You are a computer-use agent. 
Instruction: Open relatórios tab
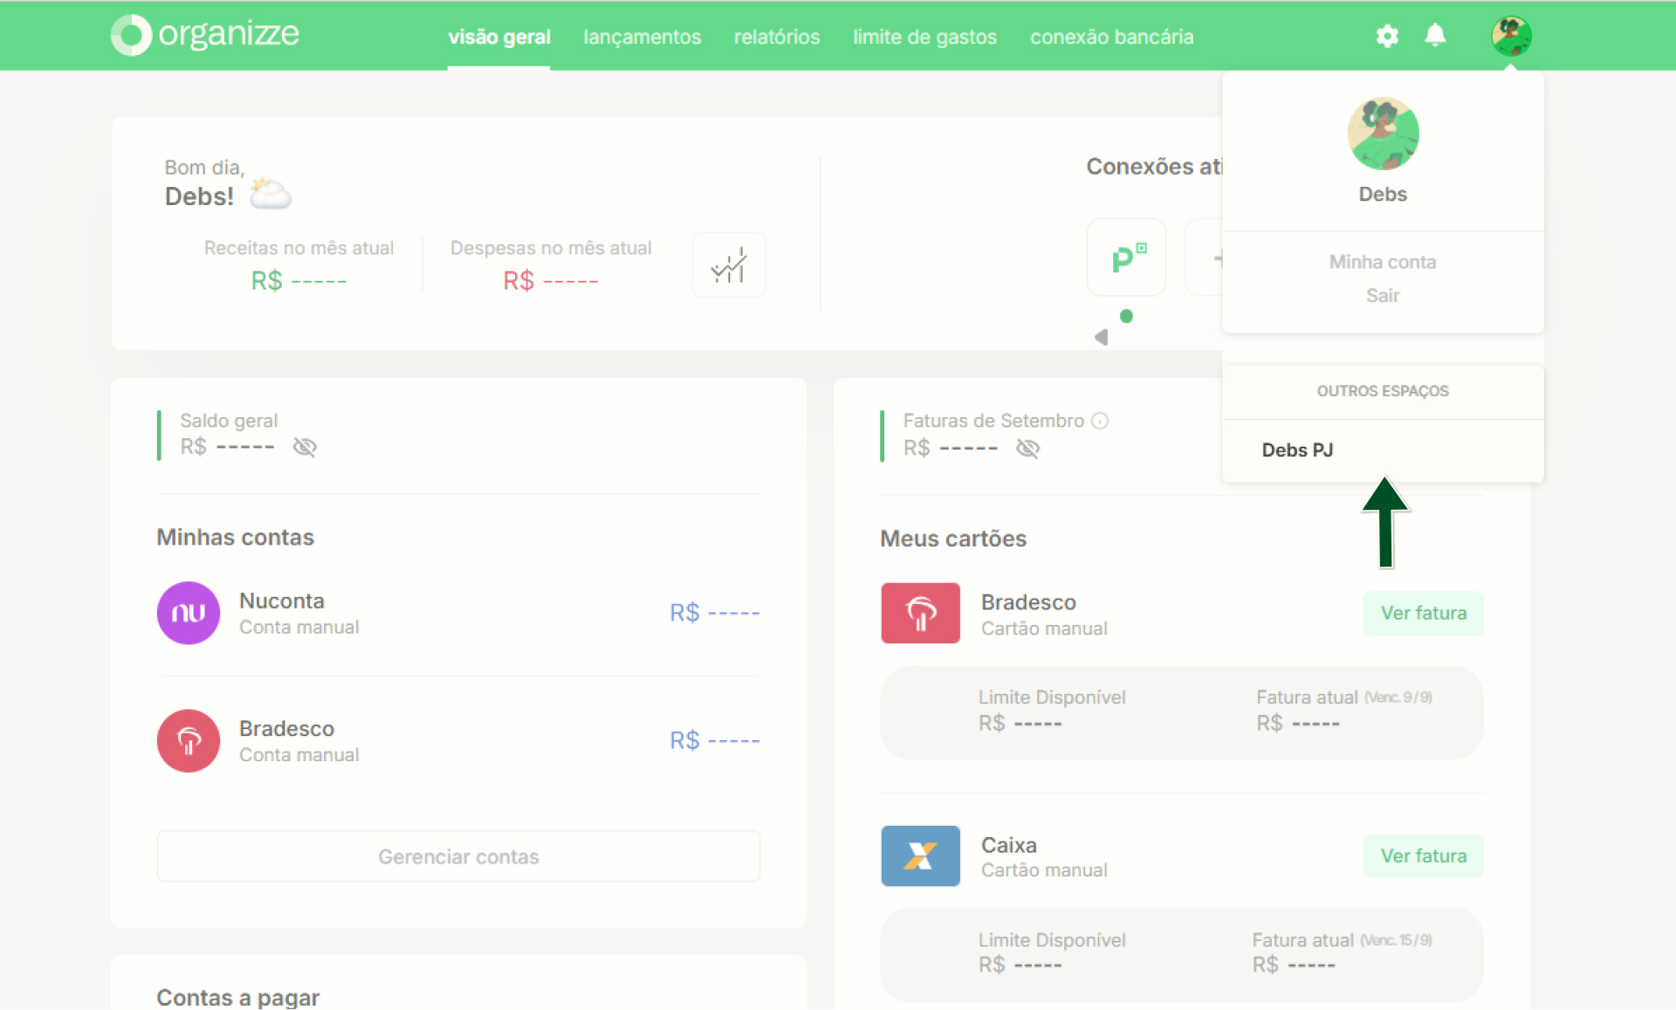(x=777, y=37)
